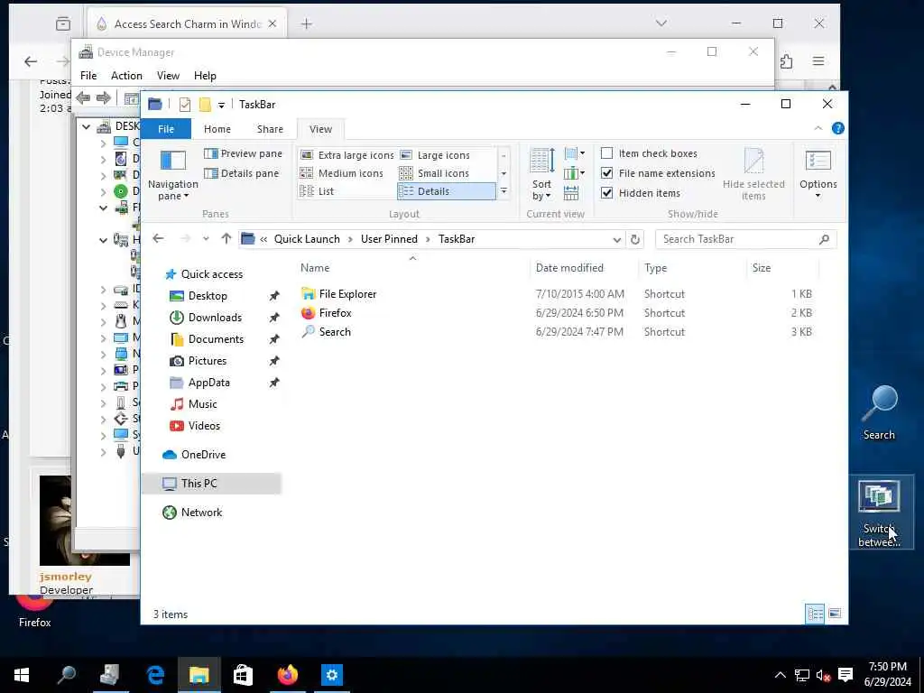Select List layout
Viewport: 924px width, 693px height.
(x=317, y=191)
